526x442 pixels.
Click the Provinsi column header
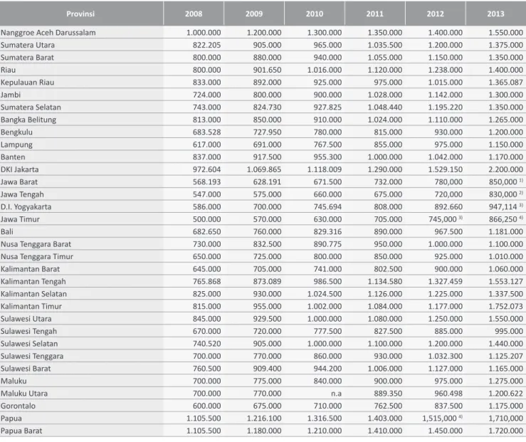click(x=80, y=14)
